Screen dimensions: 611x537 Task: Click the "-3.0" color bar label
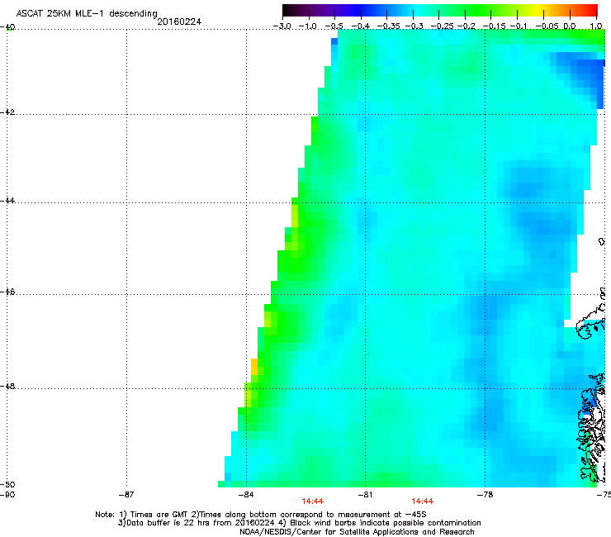click(282, 26)
